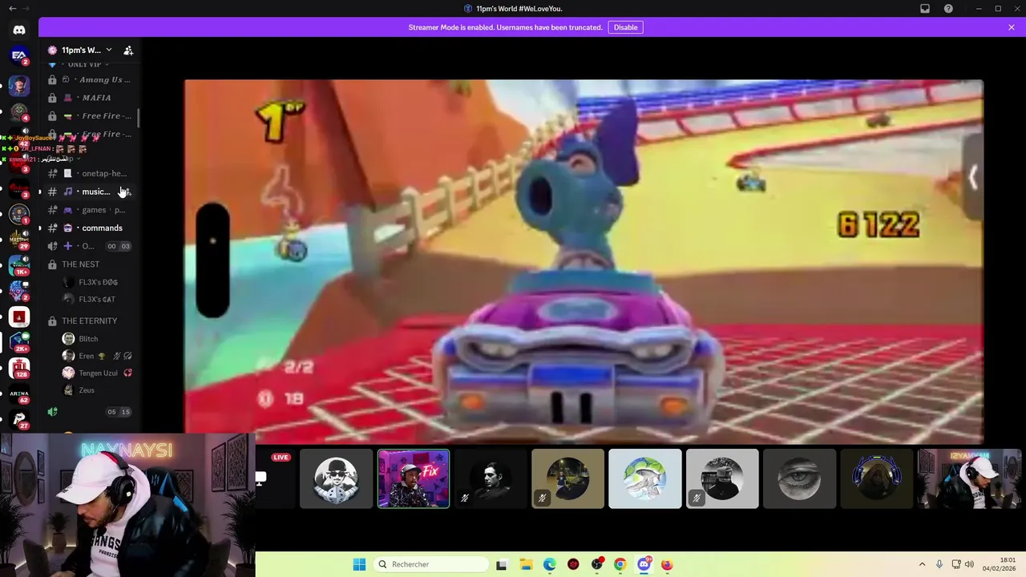Select the headphones gorilla avatar tile
This screenshot has width=1026, height=577.
pyautogui.click(x=877, y=478)
